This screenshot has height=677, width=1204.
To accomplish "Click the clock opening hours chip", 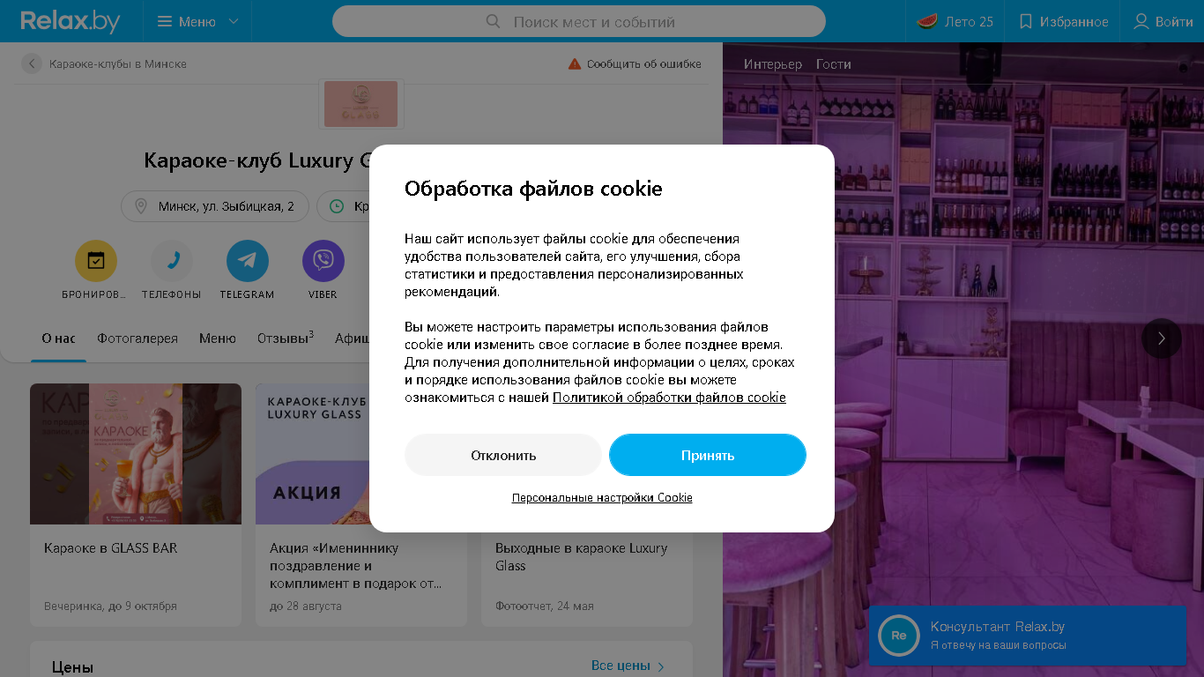I will [x=344, y=206].
